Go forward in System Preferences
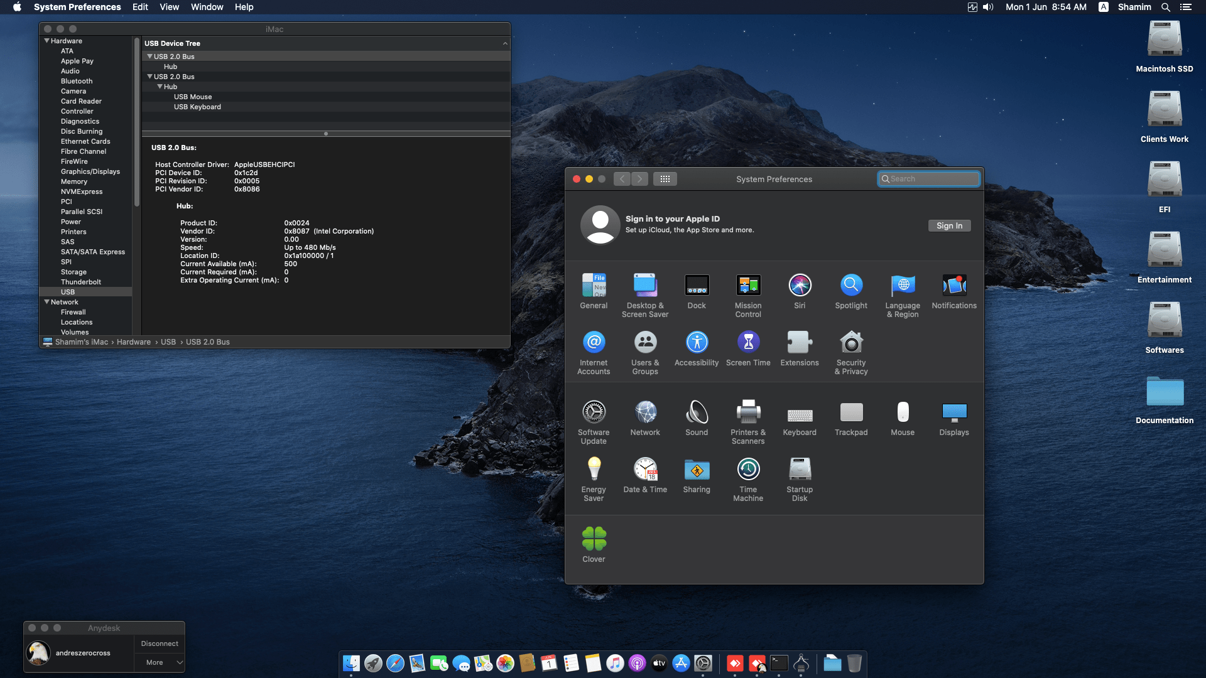 (x=639, y=179)
